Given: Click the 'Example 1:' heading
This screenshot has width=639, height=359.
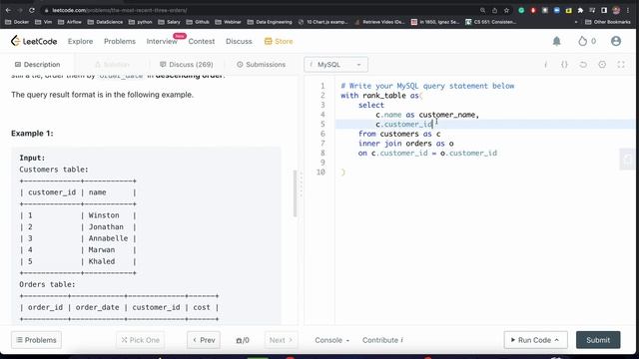Looking at the screenshot, I should 32,134.
